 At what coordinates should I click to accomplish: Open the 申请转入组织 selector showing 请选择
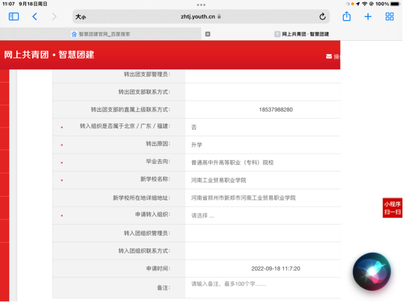pos(262,215)
